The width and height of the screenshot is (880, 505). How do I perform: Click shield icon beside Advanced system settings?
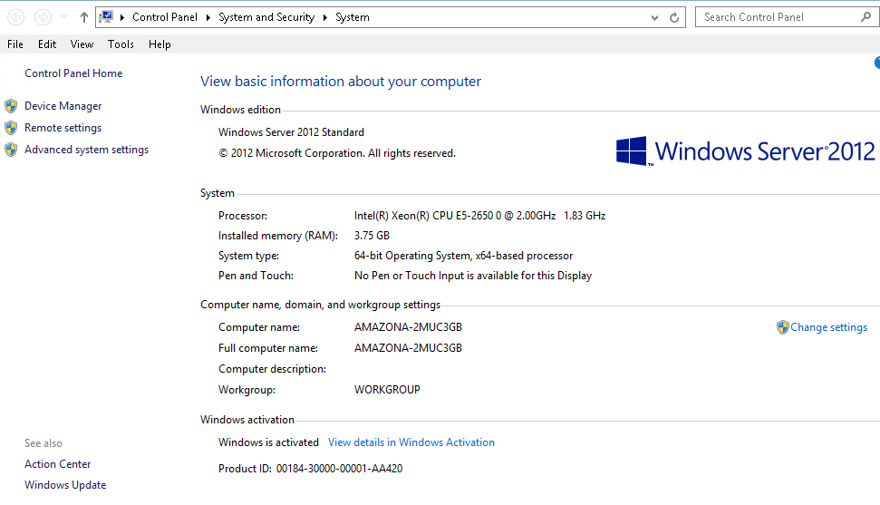pyautogui.click(x=11, y=150)
